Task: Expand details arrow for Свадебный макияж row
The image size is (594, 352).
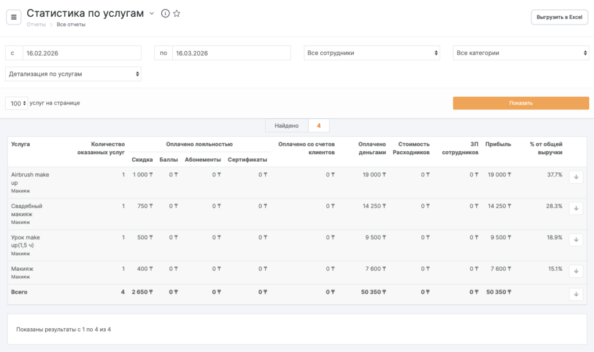Action: [x=576, y=208]
